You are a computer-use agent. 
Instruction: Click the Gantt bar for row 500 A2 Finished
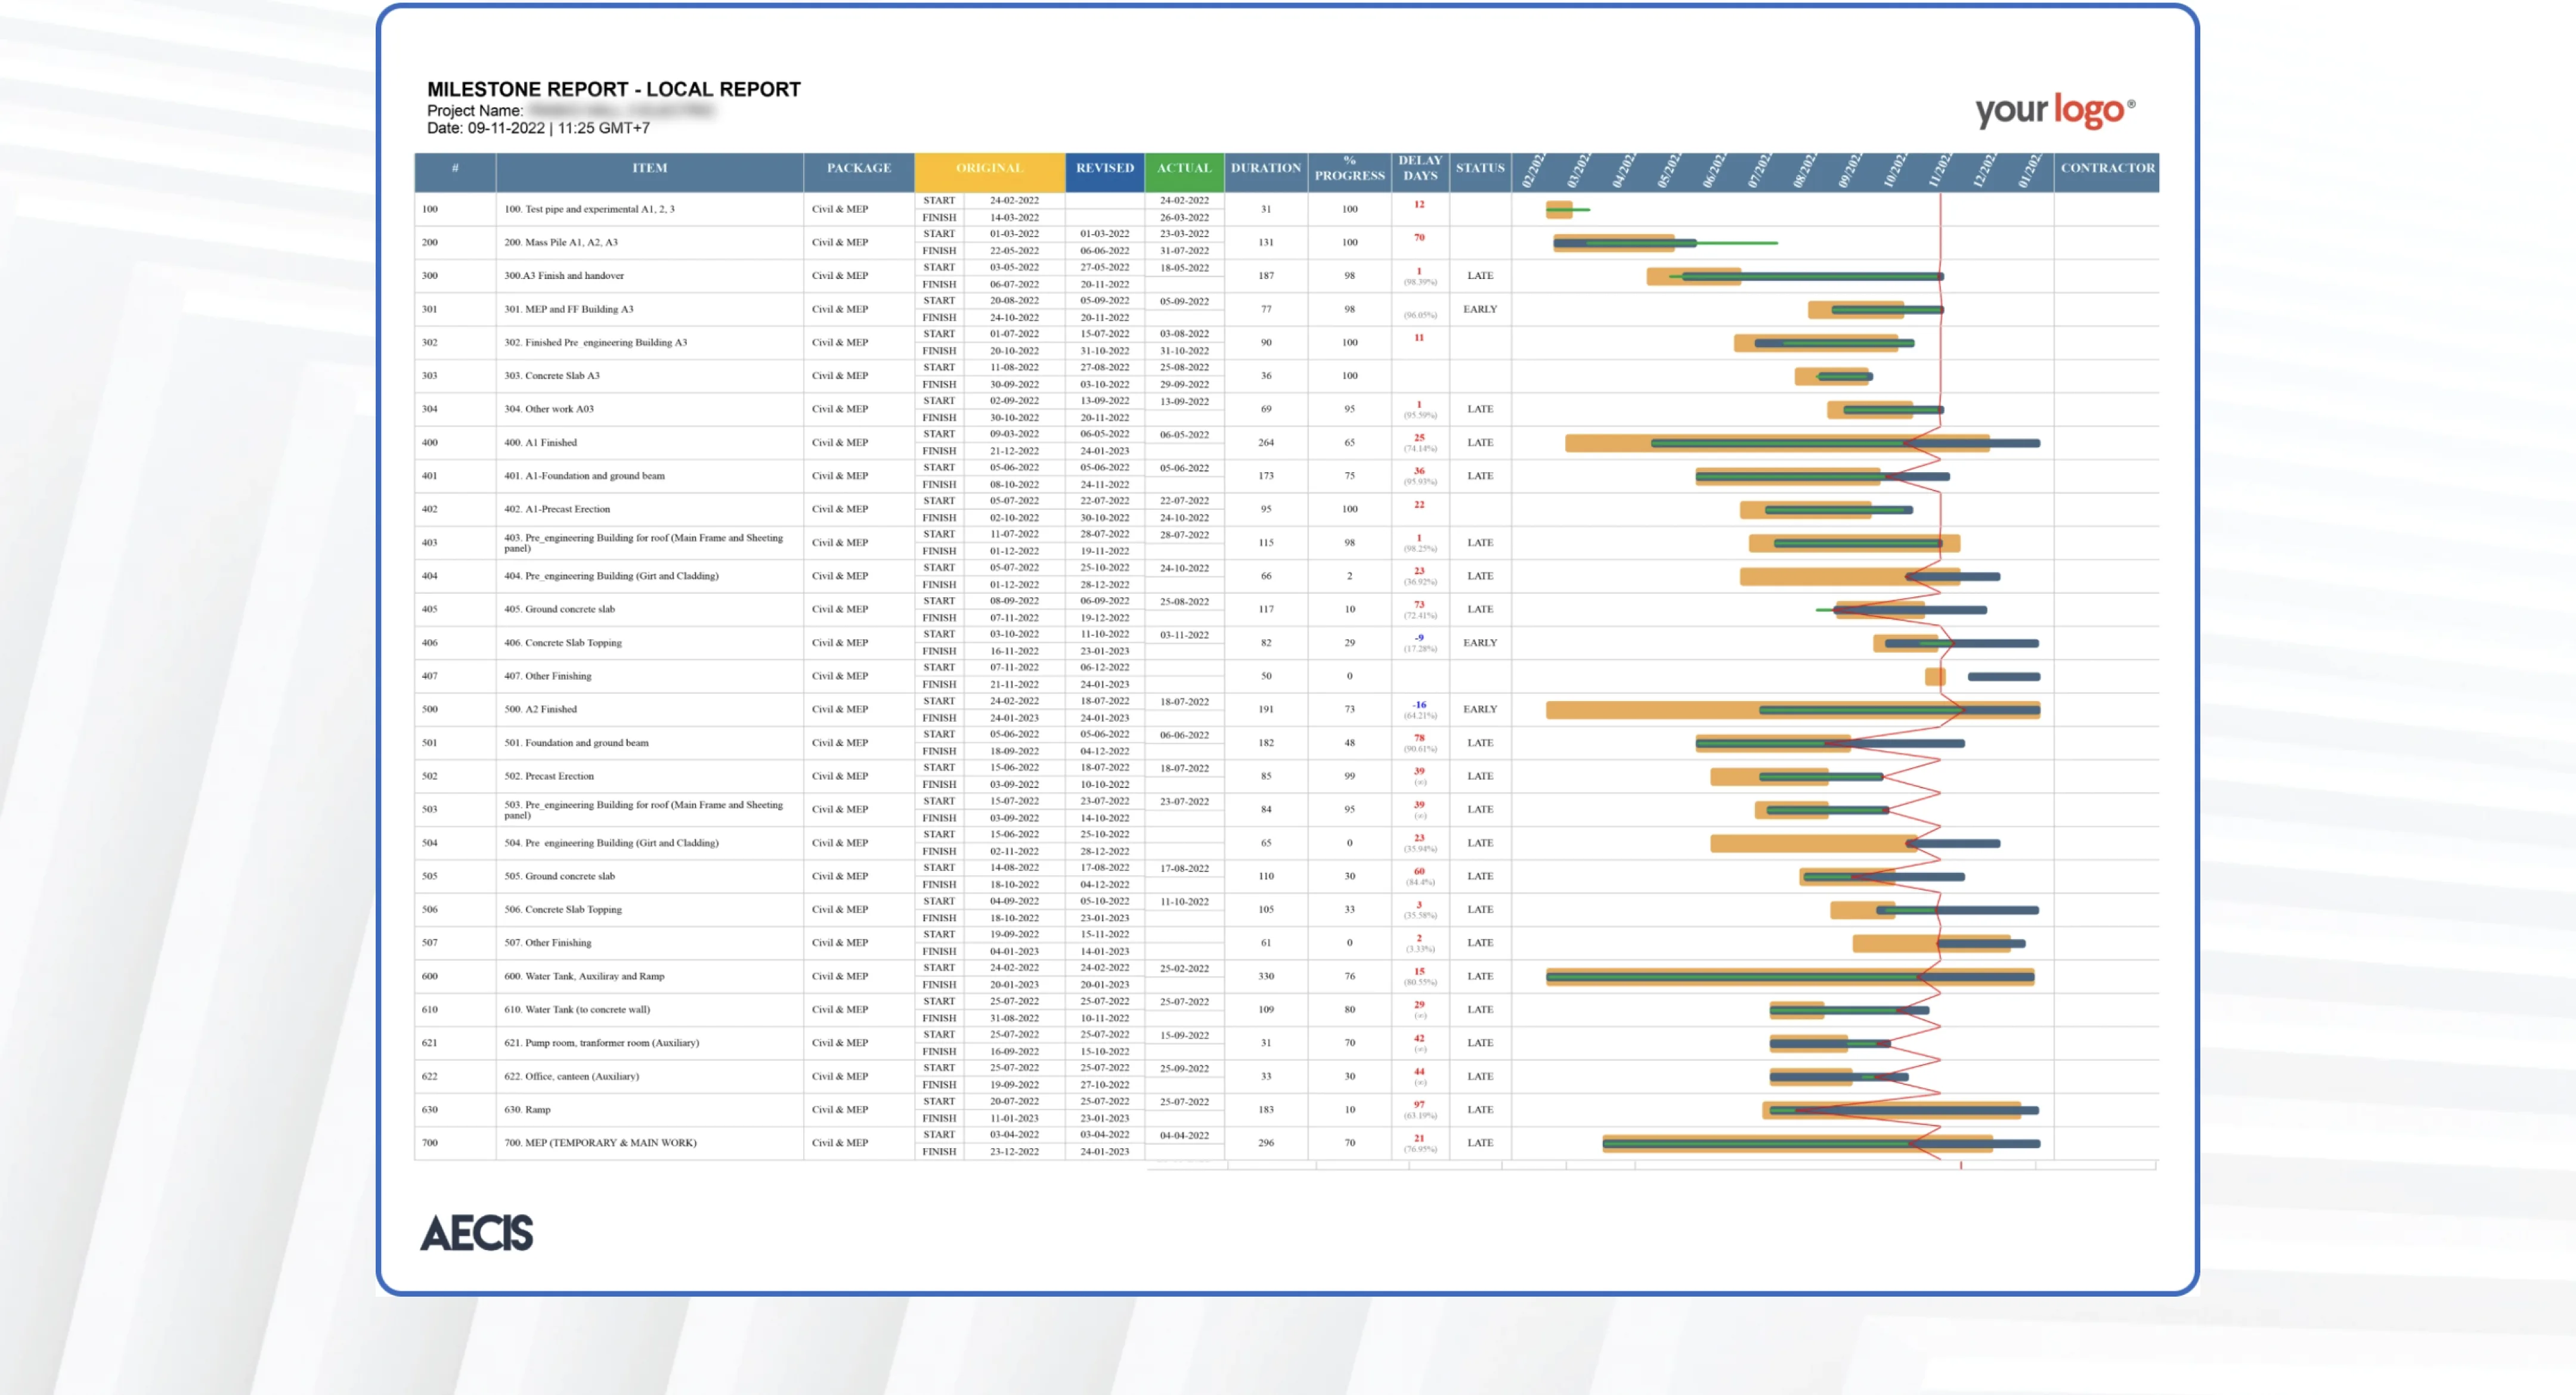coord(1793,710)
